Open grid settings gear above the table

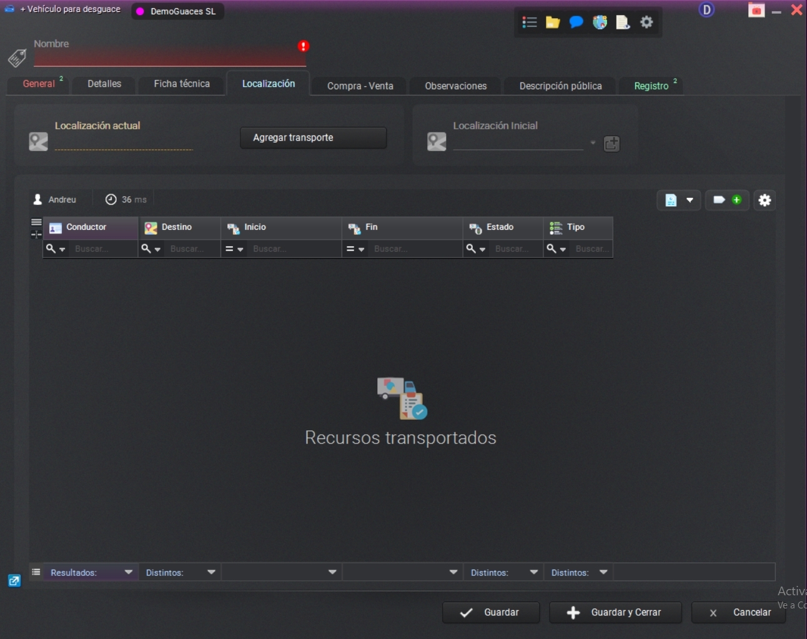coord(765,200)
